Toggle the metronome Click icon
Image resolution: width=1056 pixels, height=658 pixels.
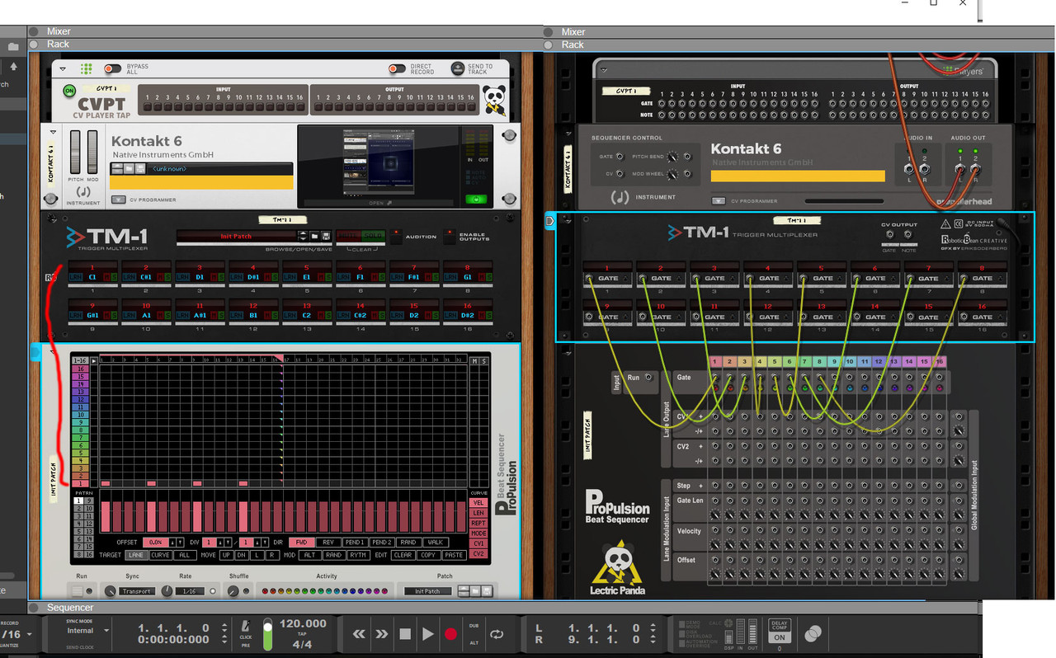coord(246,627)
